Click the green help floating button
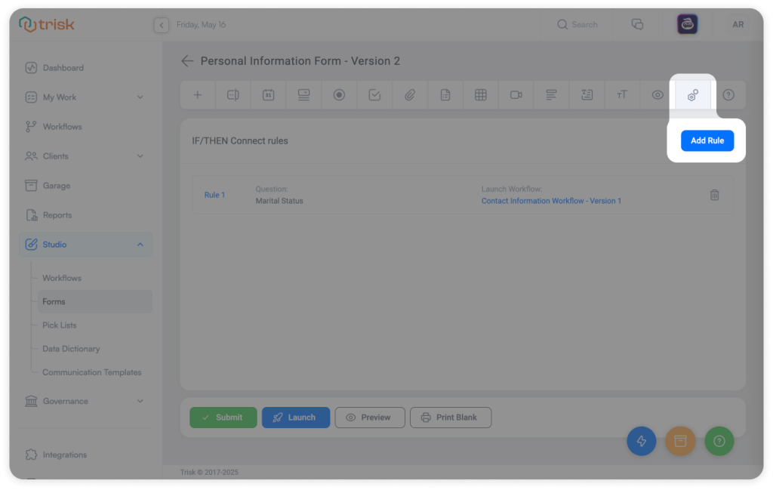This screenshot has height=490, width=773. tap(719, 441)
